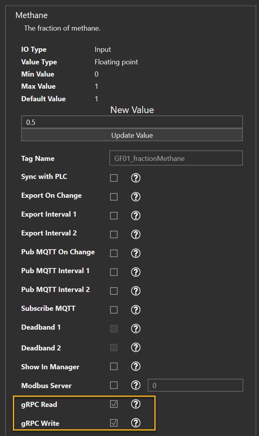Viewport: 259px width, 436px height.
Task: Open help for gRPC Read
Action: 136,404
